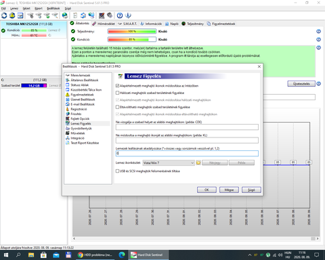Click the disk test icon with green check

tap(47, 16)
